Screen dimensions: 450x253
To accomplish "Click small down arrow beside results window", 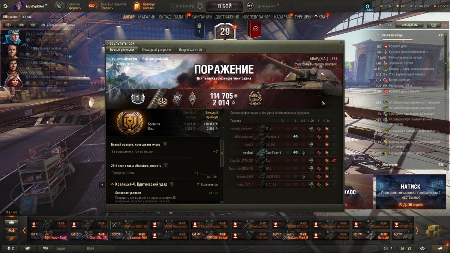I will [x=102, y=185].
